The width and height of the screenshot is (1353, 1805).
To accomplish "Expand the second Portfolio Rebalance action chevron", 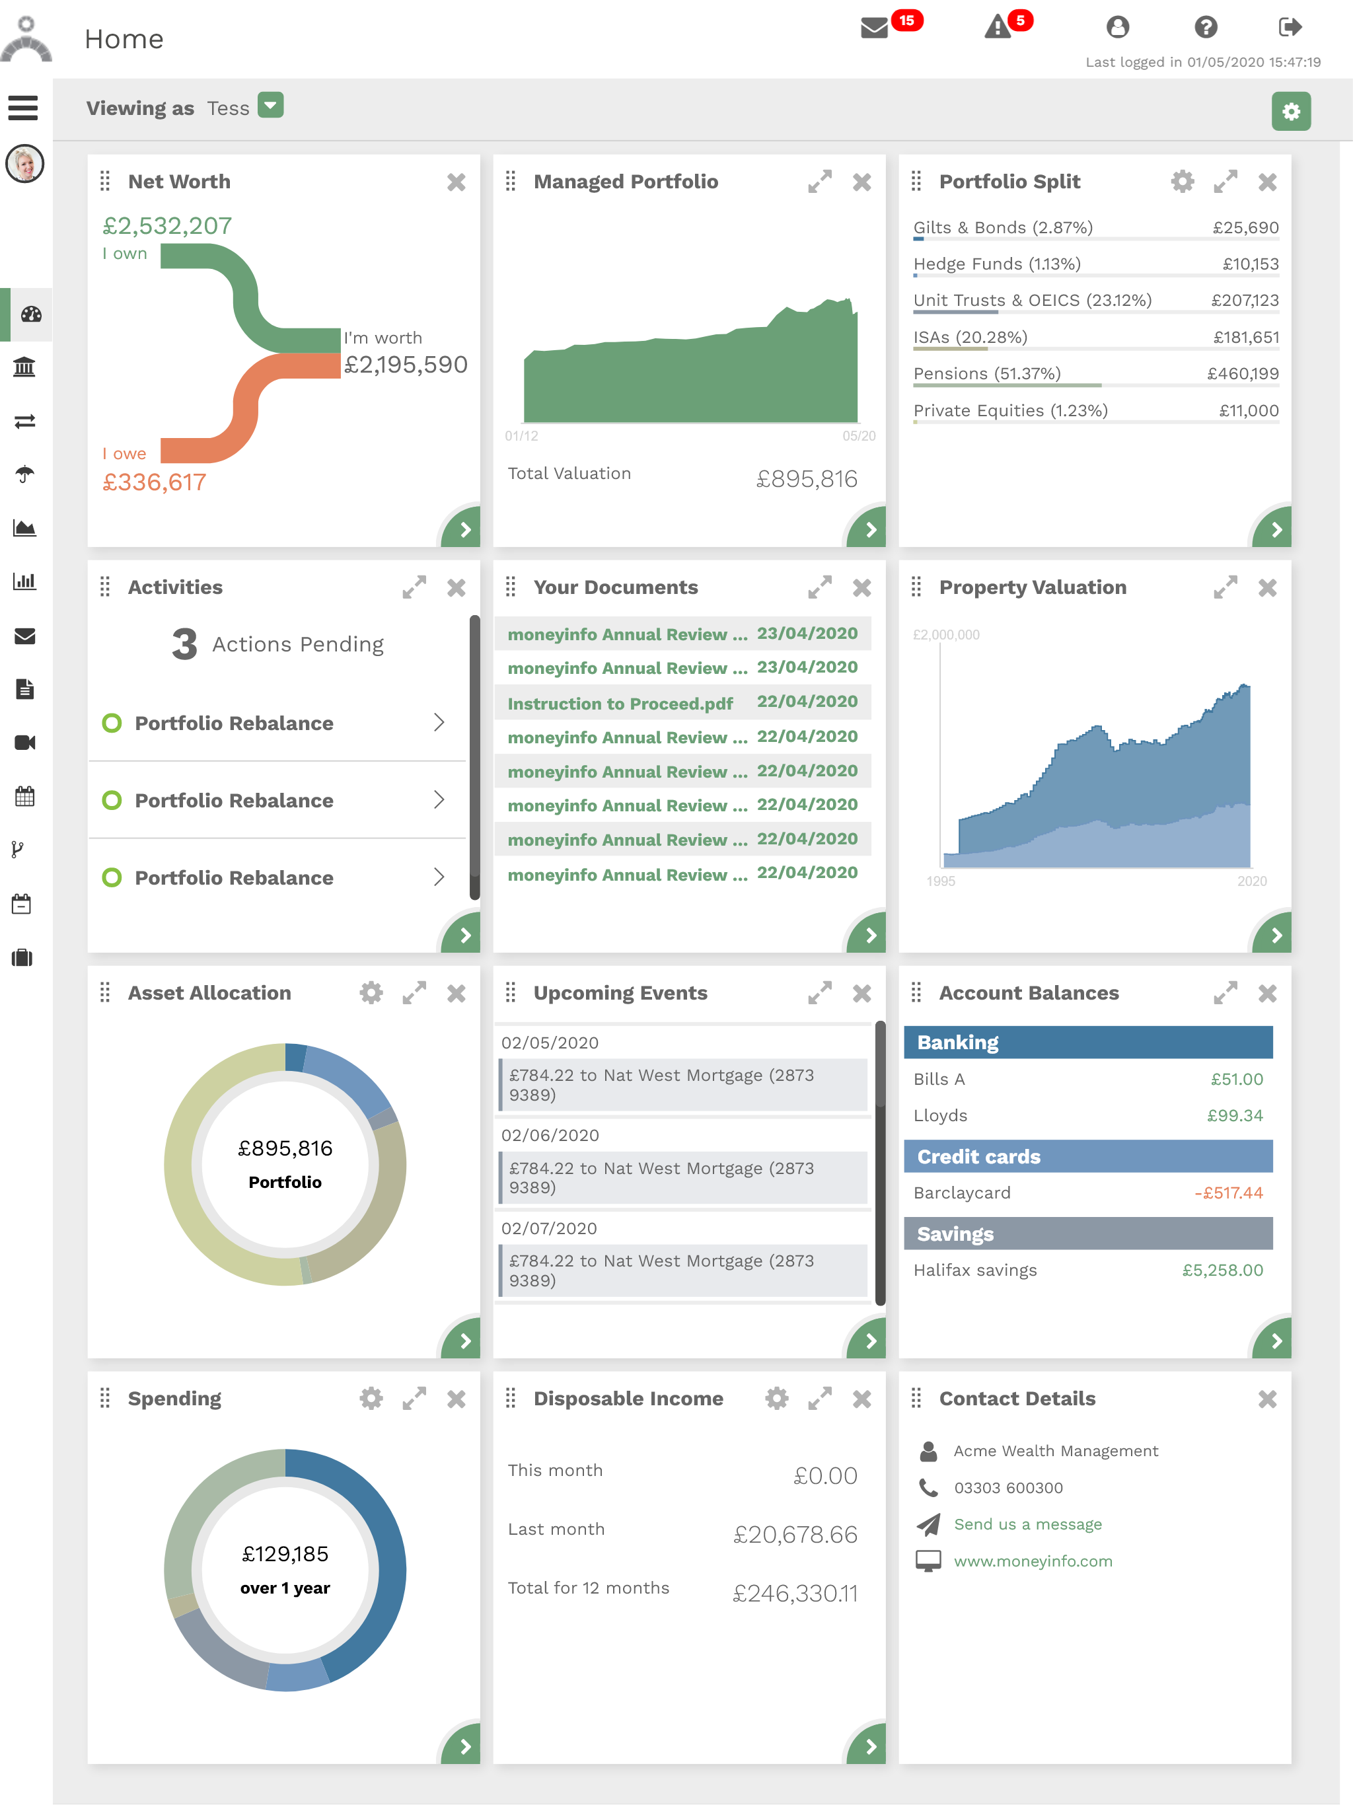I will [x=439, y=799].
